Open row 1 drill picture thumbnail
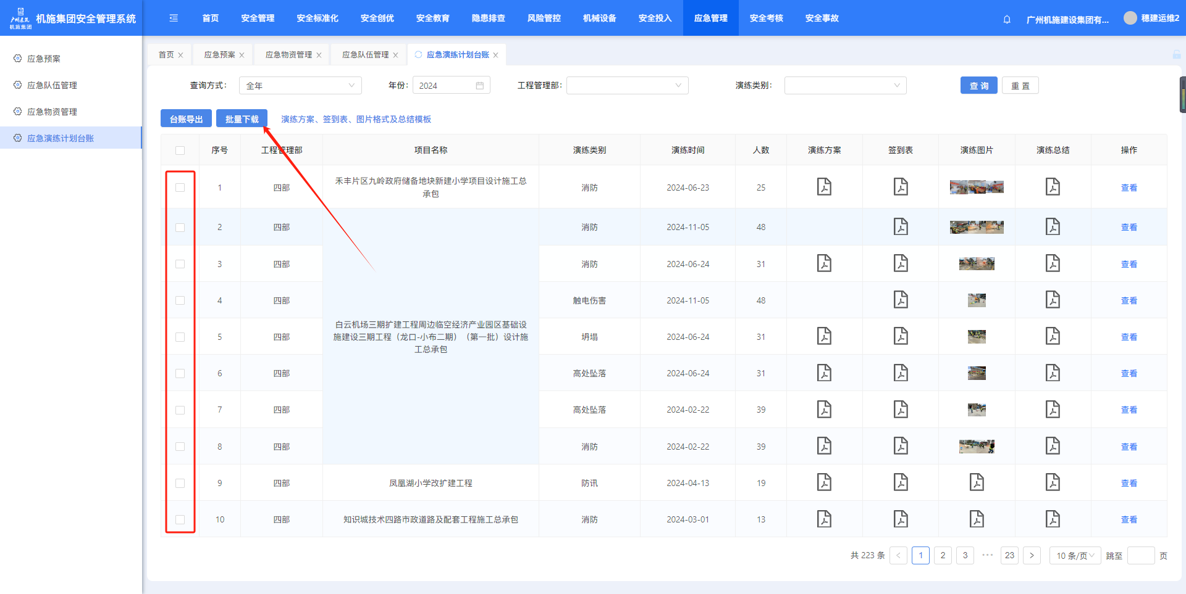The height and width of the screenshot is (594, 1186). tap(977, 187)
